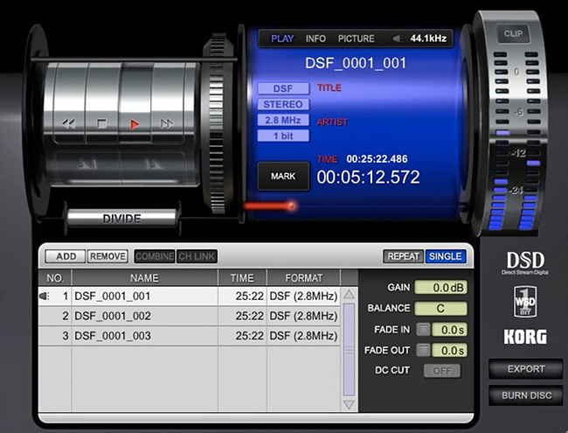Image resolution: width=568 pixels, height=433 pixels.
Task: Click the BURN DISC button
Action: click(525, 395)
